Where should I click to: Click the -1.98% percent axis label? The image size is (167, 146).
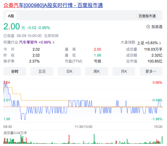click(157, 119)
